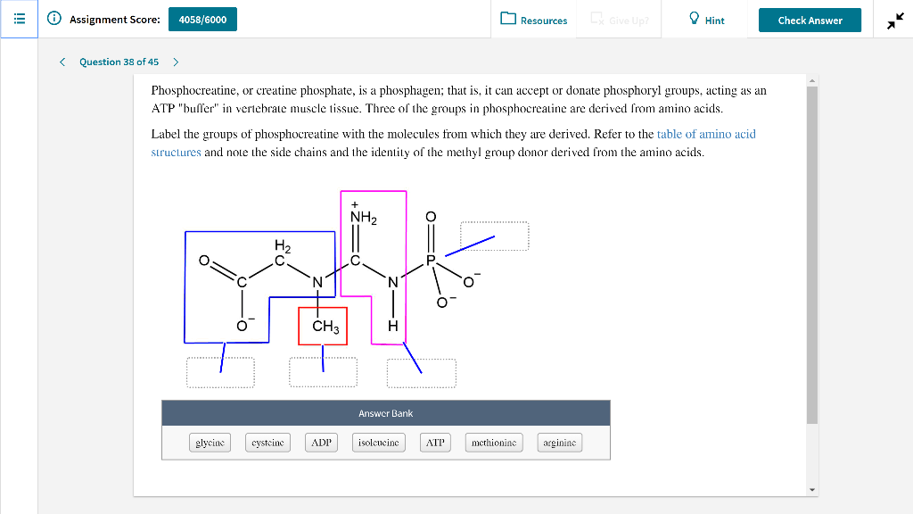The width and height of the screenshot is (913, 514).
Task: Select glycine from the answer bank
Action: [209, 442]
